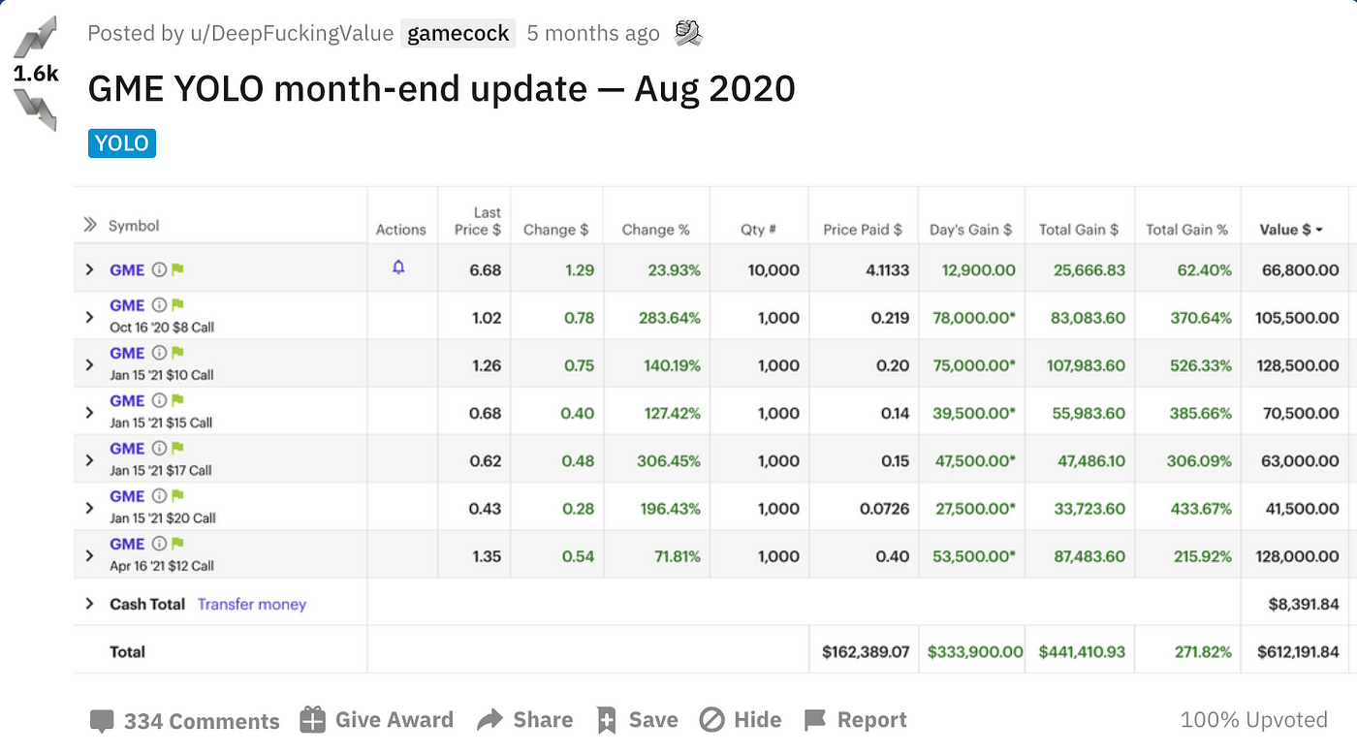The image size is (1357, 753).
Task: Expand the GME stock position row
Action: point(90,270)
